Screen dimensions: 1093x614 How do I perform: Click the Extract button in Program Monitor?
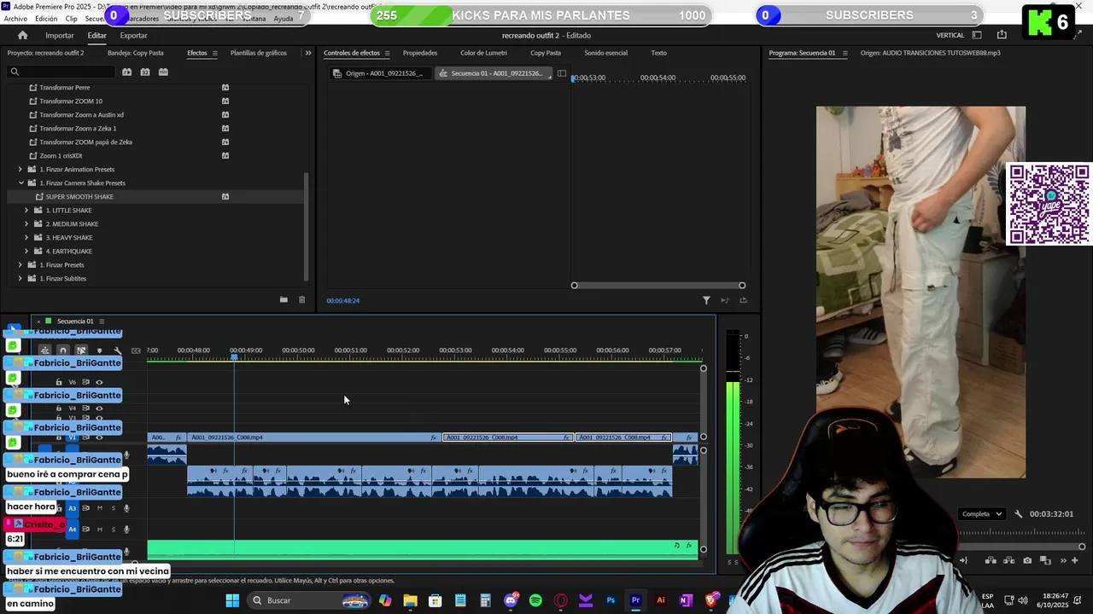click(x=1008, y=560)
